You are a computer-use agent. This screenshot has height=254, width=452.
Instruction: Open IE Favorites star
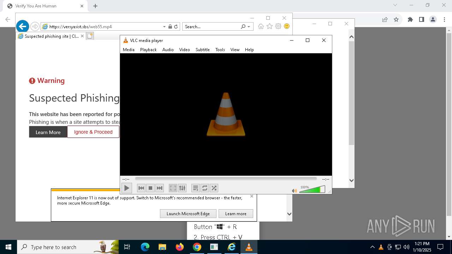pyautogui.click(x=269, y=26)
